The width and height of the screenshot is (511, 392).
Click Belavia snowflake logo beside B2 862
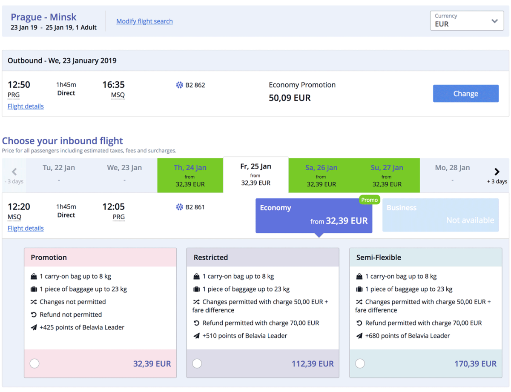179,85
